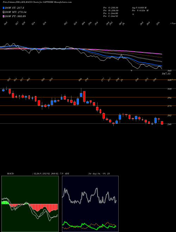Click the magenta DOW PT legend swatch
This screenshot has height=232, width=176.
(4, 16)
